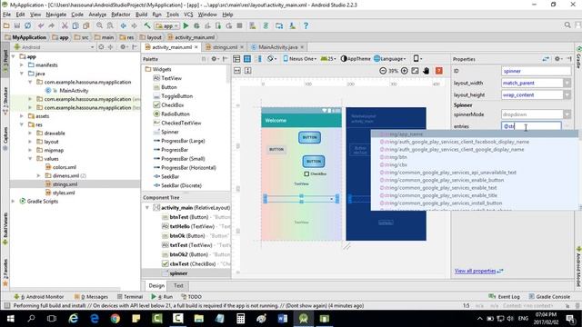Collapse the values folder
The image size is (582, 327).
[30, 159]
